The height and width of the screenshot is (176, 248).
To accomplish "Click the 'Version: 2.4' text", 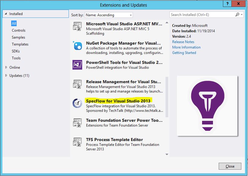I will [182, 36].
